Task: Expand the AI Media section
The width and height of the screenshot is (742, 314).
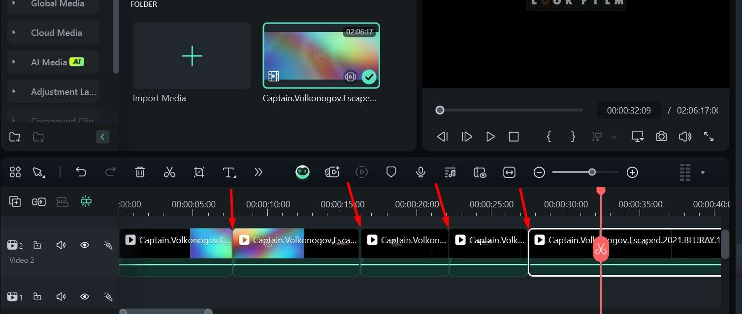Action: click(x=14, y=62)
